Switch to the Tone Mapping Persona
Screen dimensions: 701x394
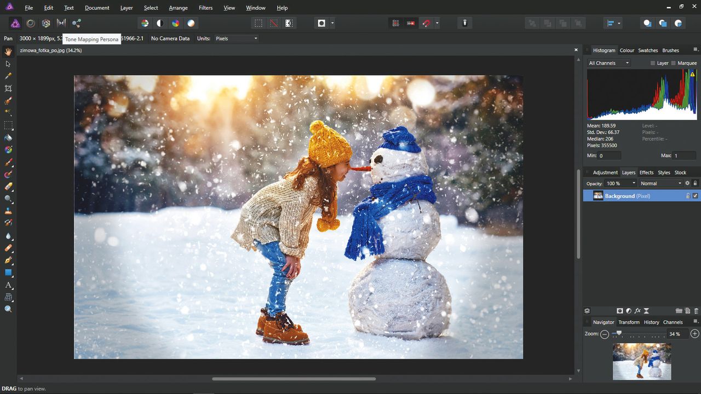pos(61,23)
